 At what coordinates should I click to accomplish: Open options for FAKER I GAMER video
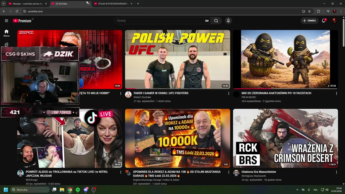[x=229, y=93]
